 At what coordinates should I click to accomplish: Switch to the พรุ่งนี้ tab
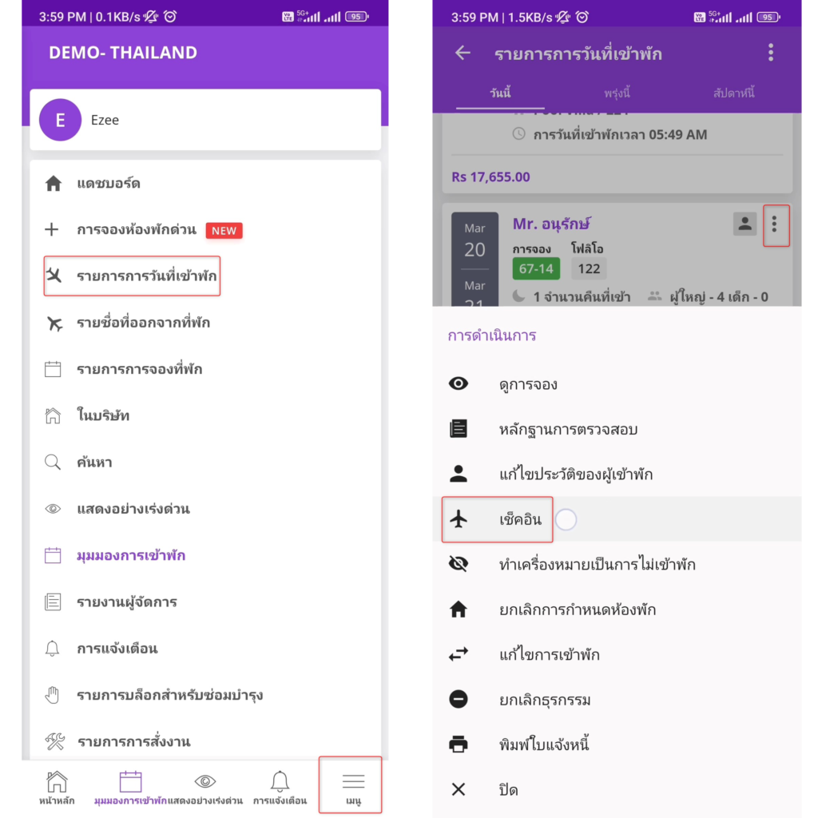pyautogui.click(x=617, y=93)
